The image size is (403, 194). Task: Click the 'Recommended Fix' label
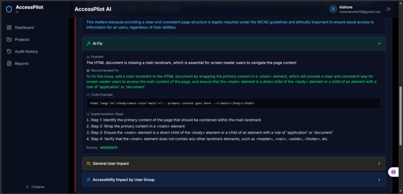point(105,70)
